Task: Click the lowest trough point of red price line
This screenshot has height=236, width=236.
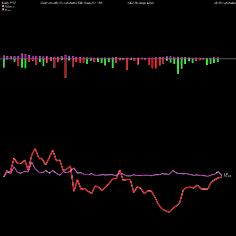Action: 169,212
